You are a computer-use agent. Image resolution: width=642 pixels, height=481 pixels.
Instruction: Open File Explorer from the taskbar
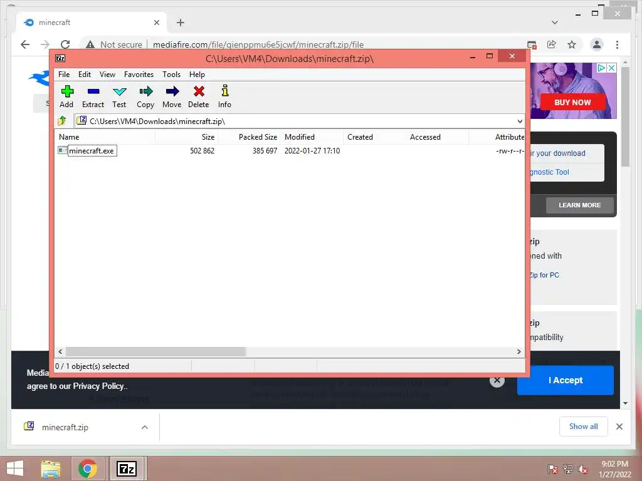[51, 468]
